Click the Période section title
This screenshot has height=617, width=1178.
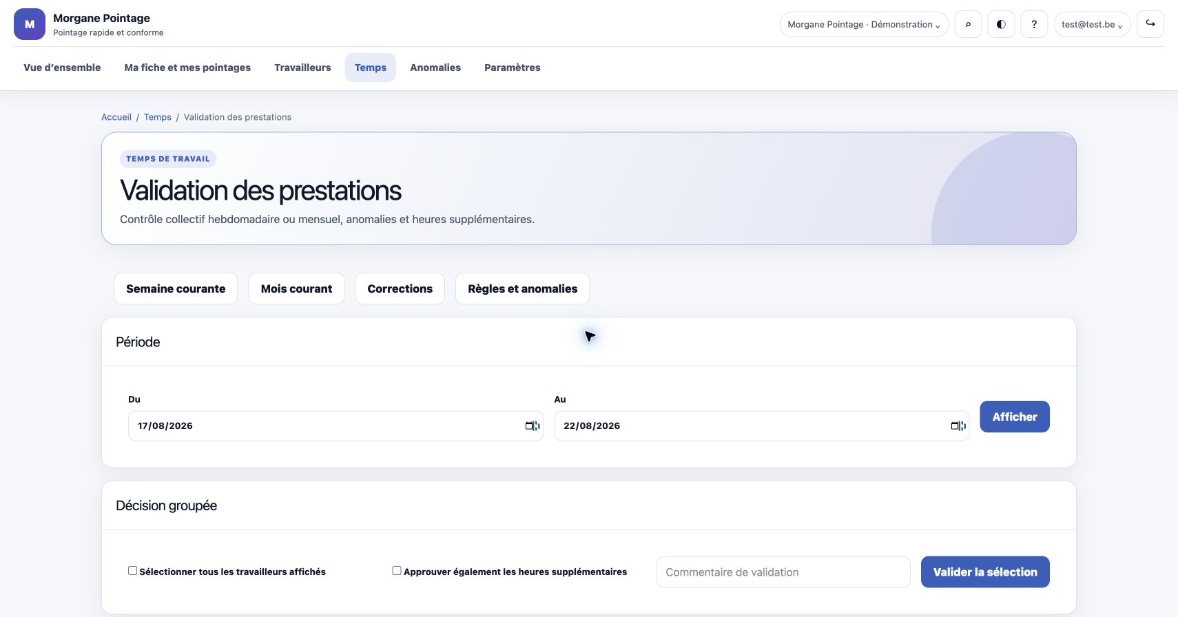click(138, 342)
